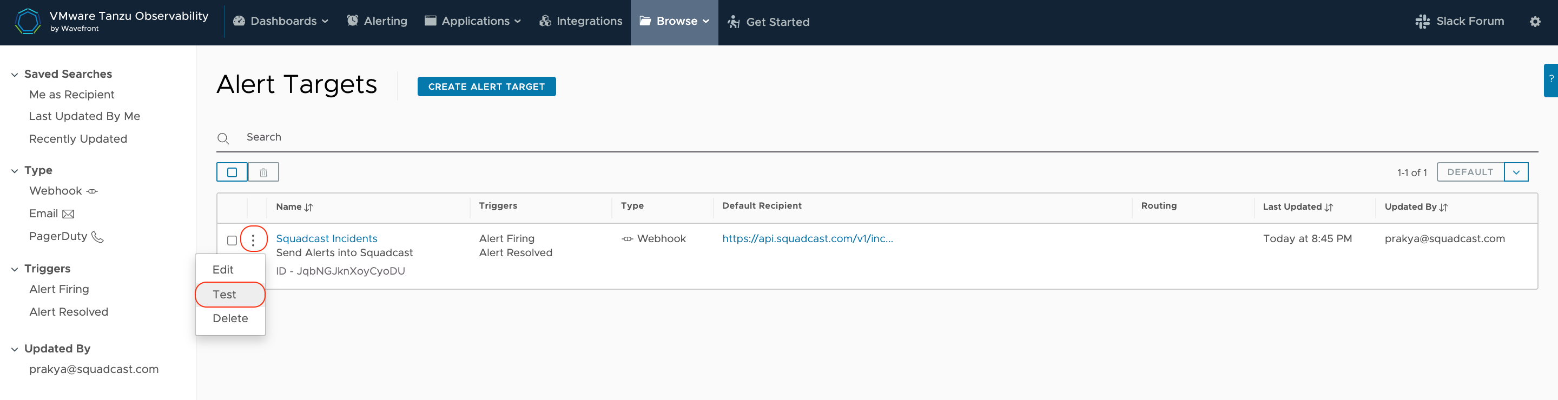
Task: Click 'Today at 8:45 PM' cell
Action: pos(1307,239)
